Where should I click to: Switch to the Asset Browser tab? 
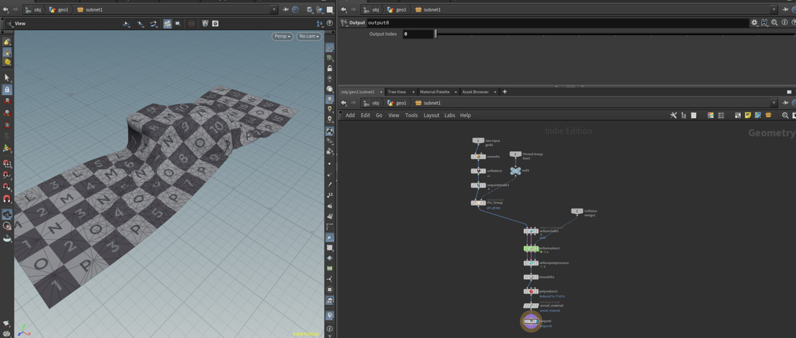pyautogui.click(x=475, y=92)
